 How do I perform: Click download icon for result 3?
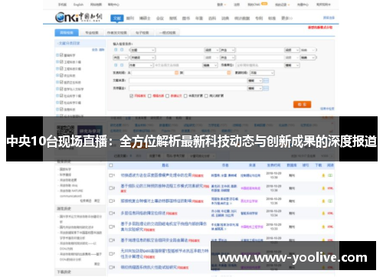pyautogui.click(x=323, y=201)
